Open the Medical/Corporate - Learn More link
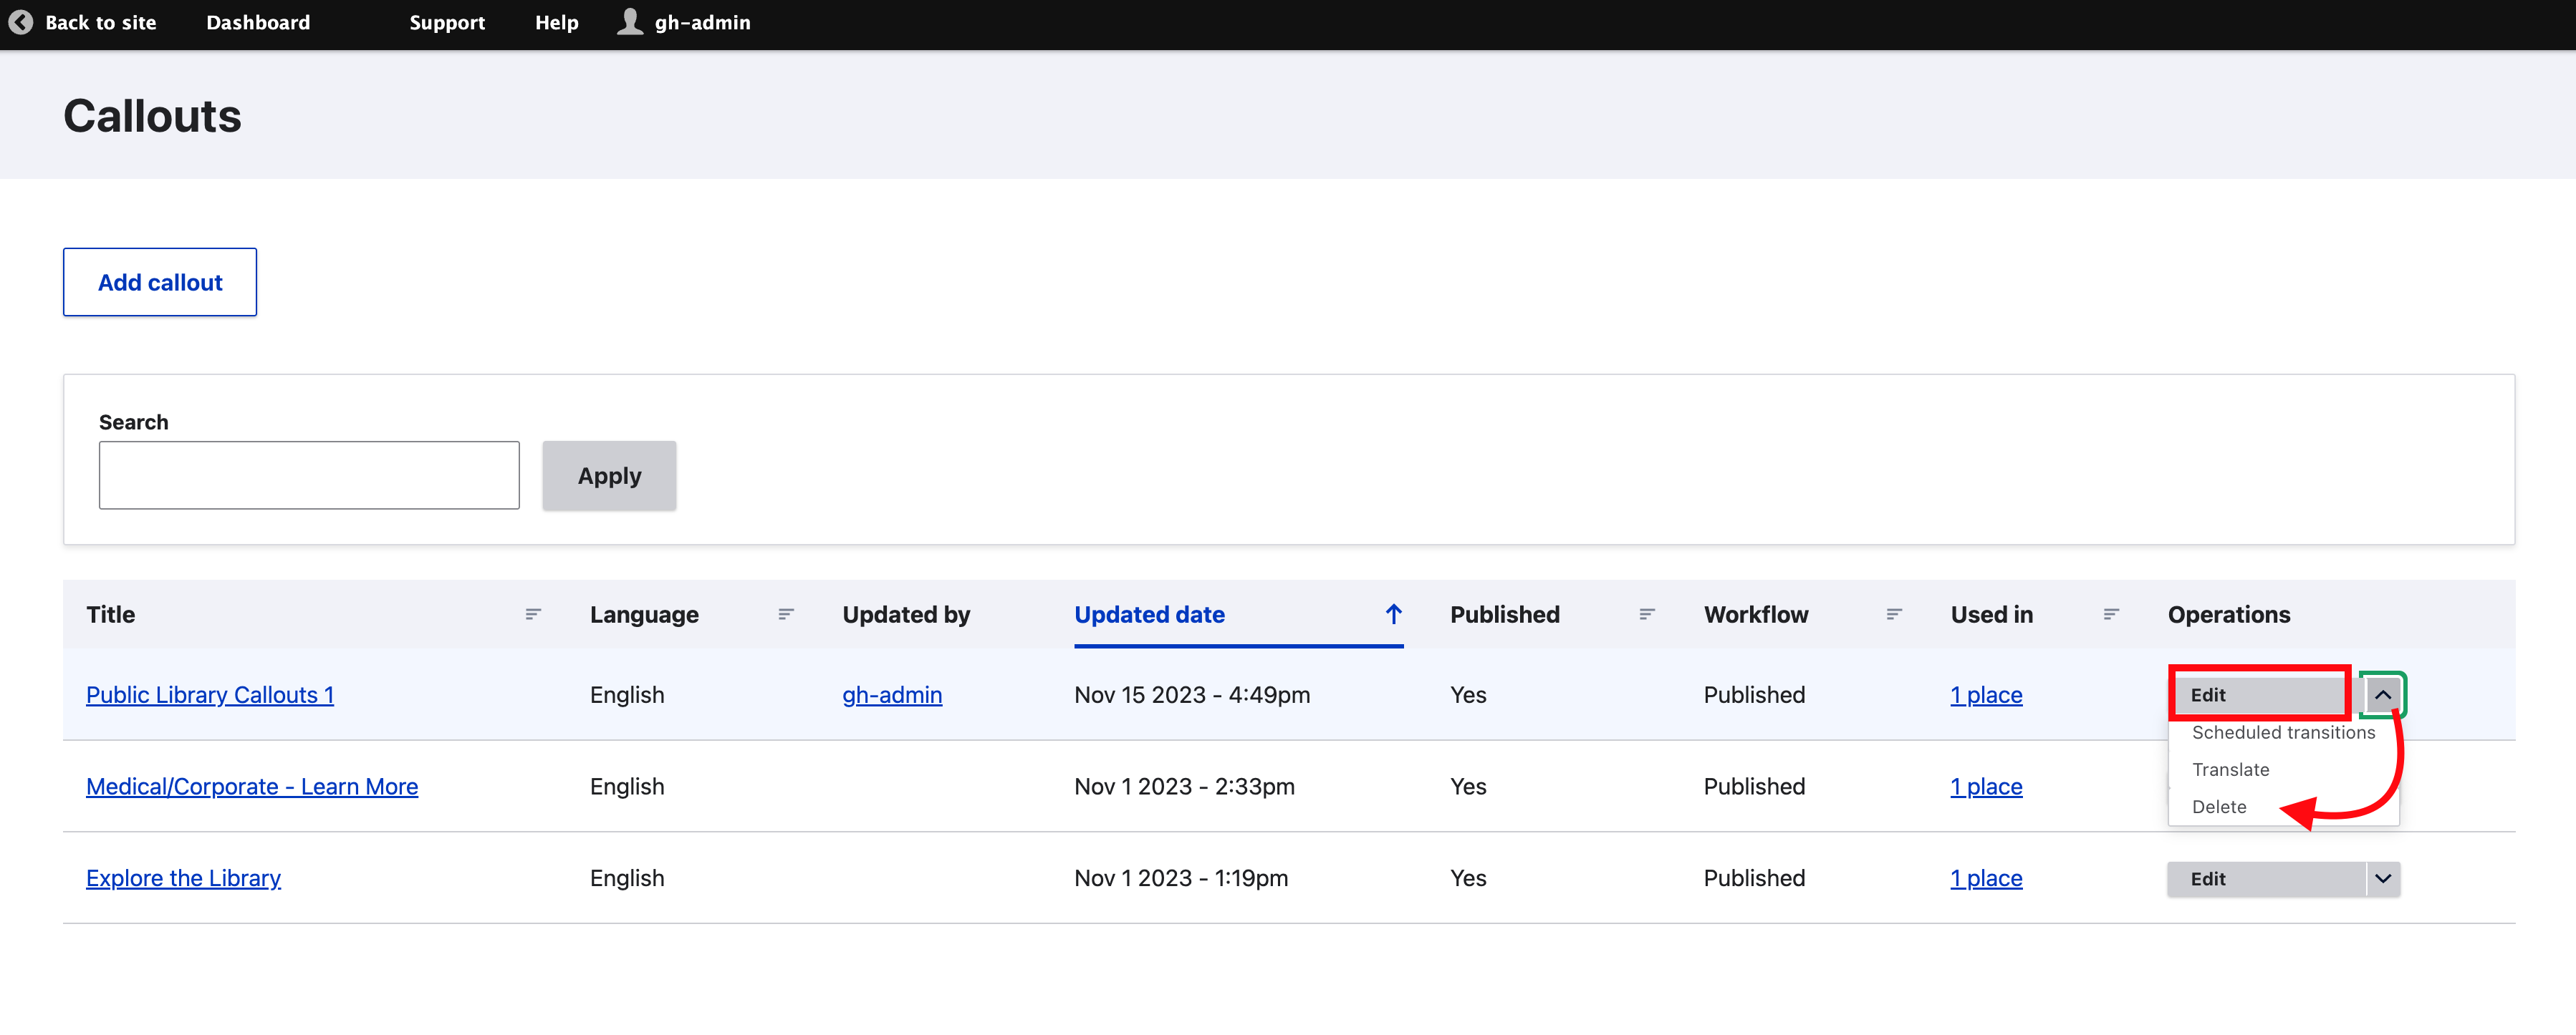2576x1035 pixels. tap(252, 786)
